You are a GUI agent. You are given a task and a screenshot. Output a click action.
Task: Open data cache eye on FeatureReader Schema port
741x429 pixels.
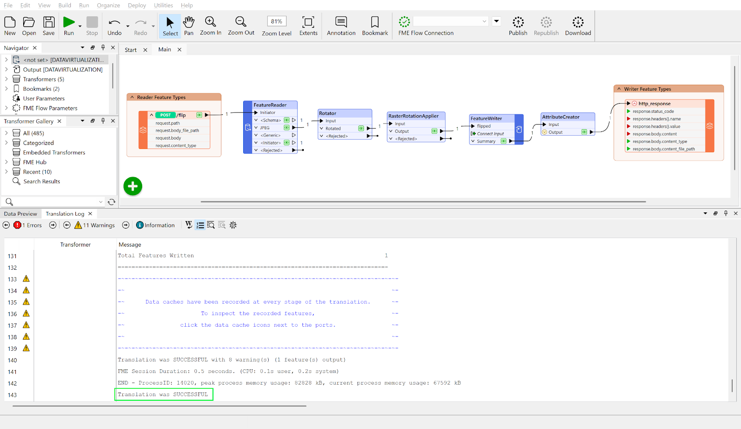coord(287,120)
